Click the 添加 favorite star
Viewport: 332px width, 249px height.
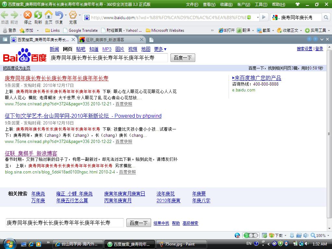(x=22, y=30)
